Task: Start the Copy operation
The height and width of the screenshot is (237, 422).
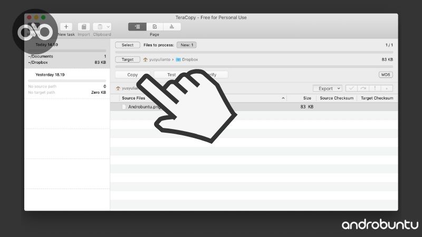Action: 132,75
